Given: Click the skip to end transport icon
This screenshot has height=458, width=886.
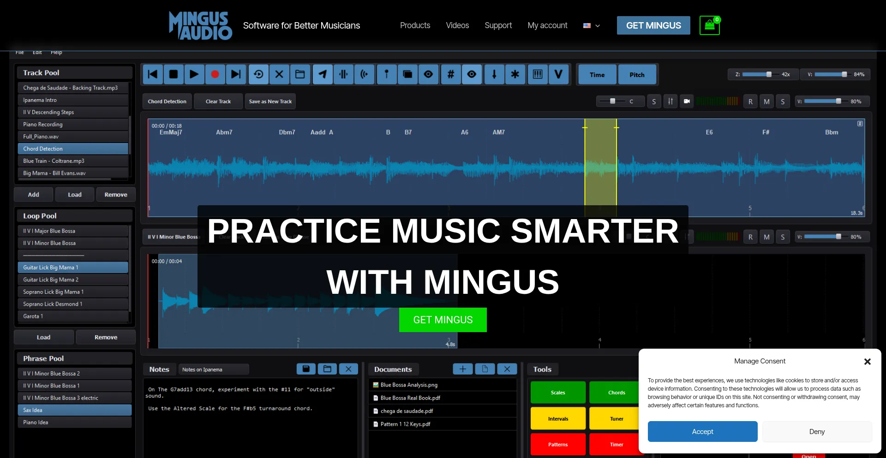Looking at the screenshot, I should point(236,74).
